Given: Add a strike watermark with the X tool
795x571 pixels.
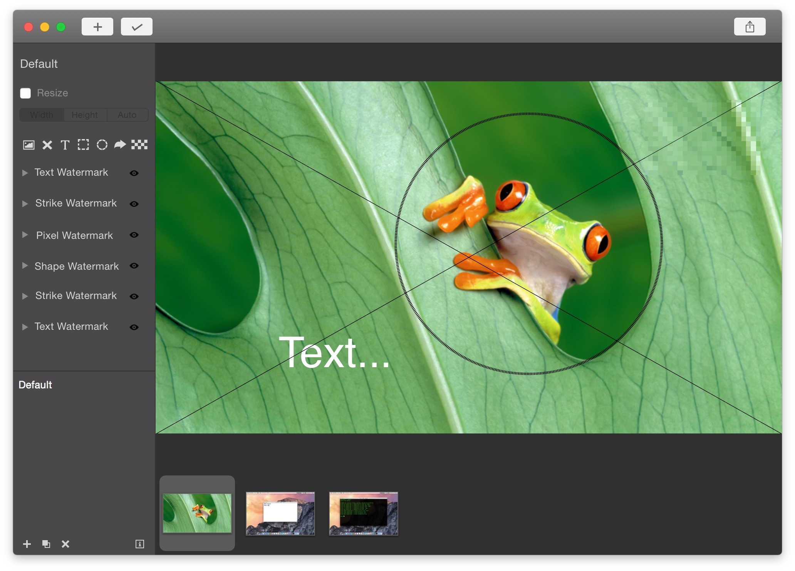Looking at the screenshot, I should [47, 145].
